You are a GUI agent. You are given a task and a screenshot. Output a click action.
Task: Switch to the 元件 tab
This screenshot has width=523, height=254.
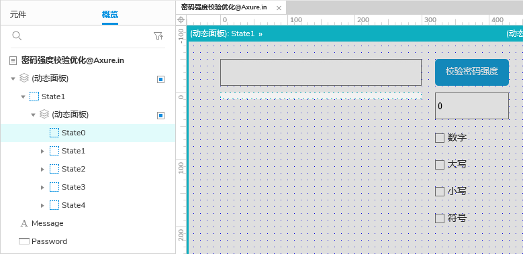[x=18, y=15]
